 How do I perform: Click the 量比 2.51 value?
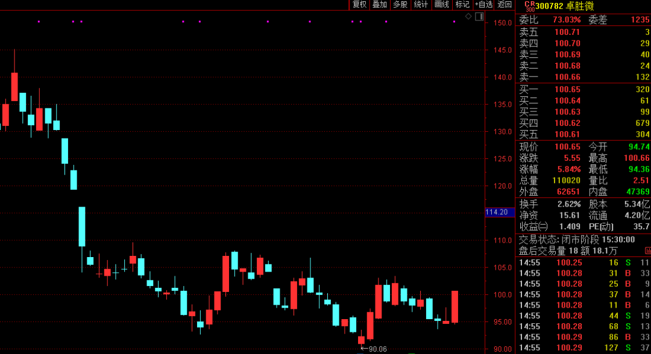[x=641, y=181]
